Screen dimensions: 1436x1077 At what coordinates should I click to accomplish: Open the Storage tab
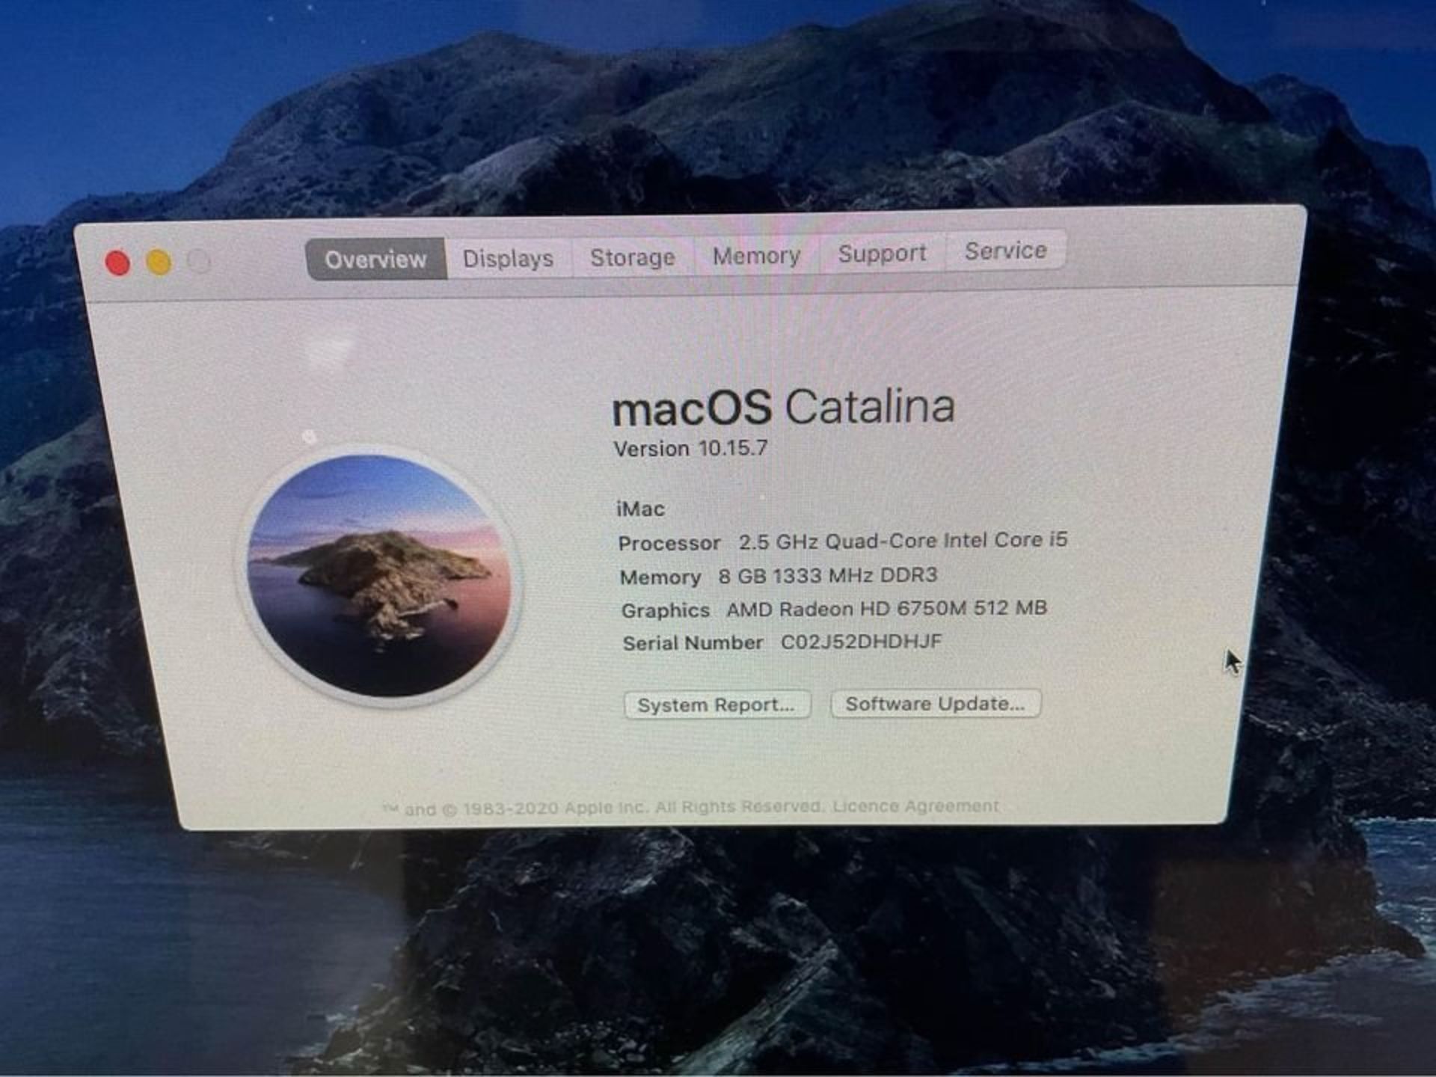(x=633, y=257)
